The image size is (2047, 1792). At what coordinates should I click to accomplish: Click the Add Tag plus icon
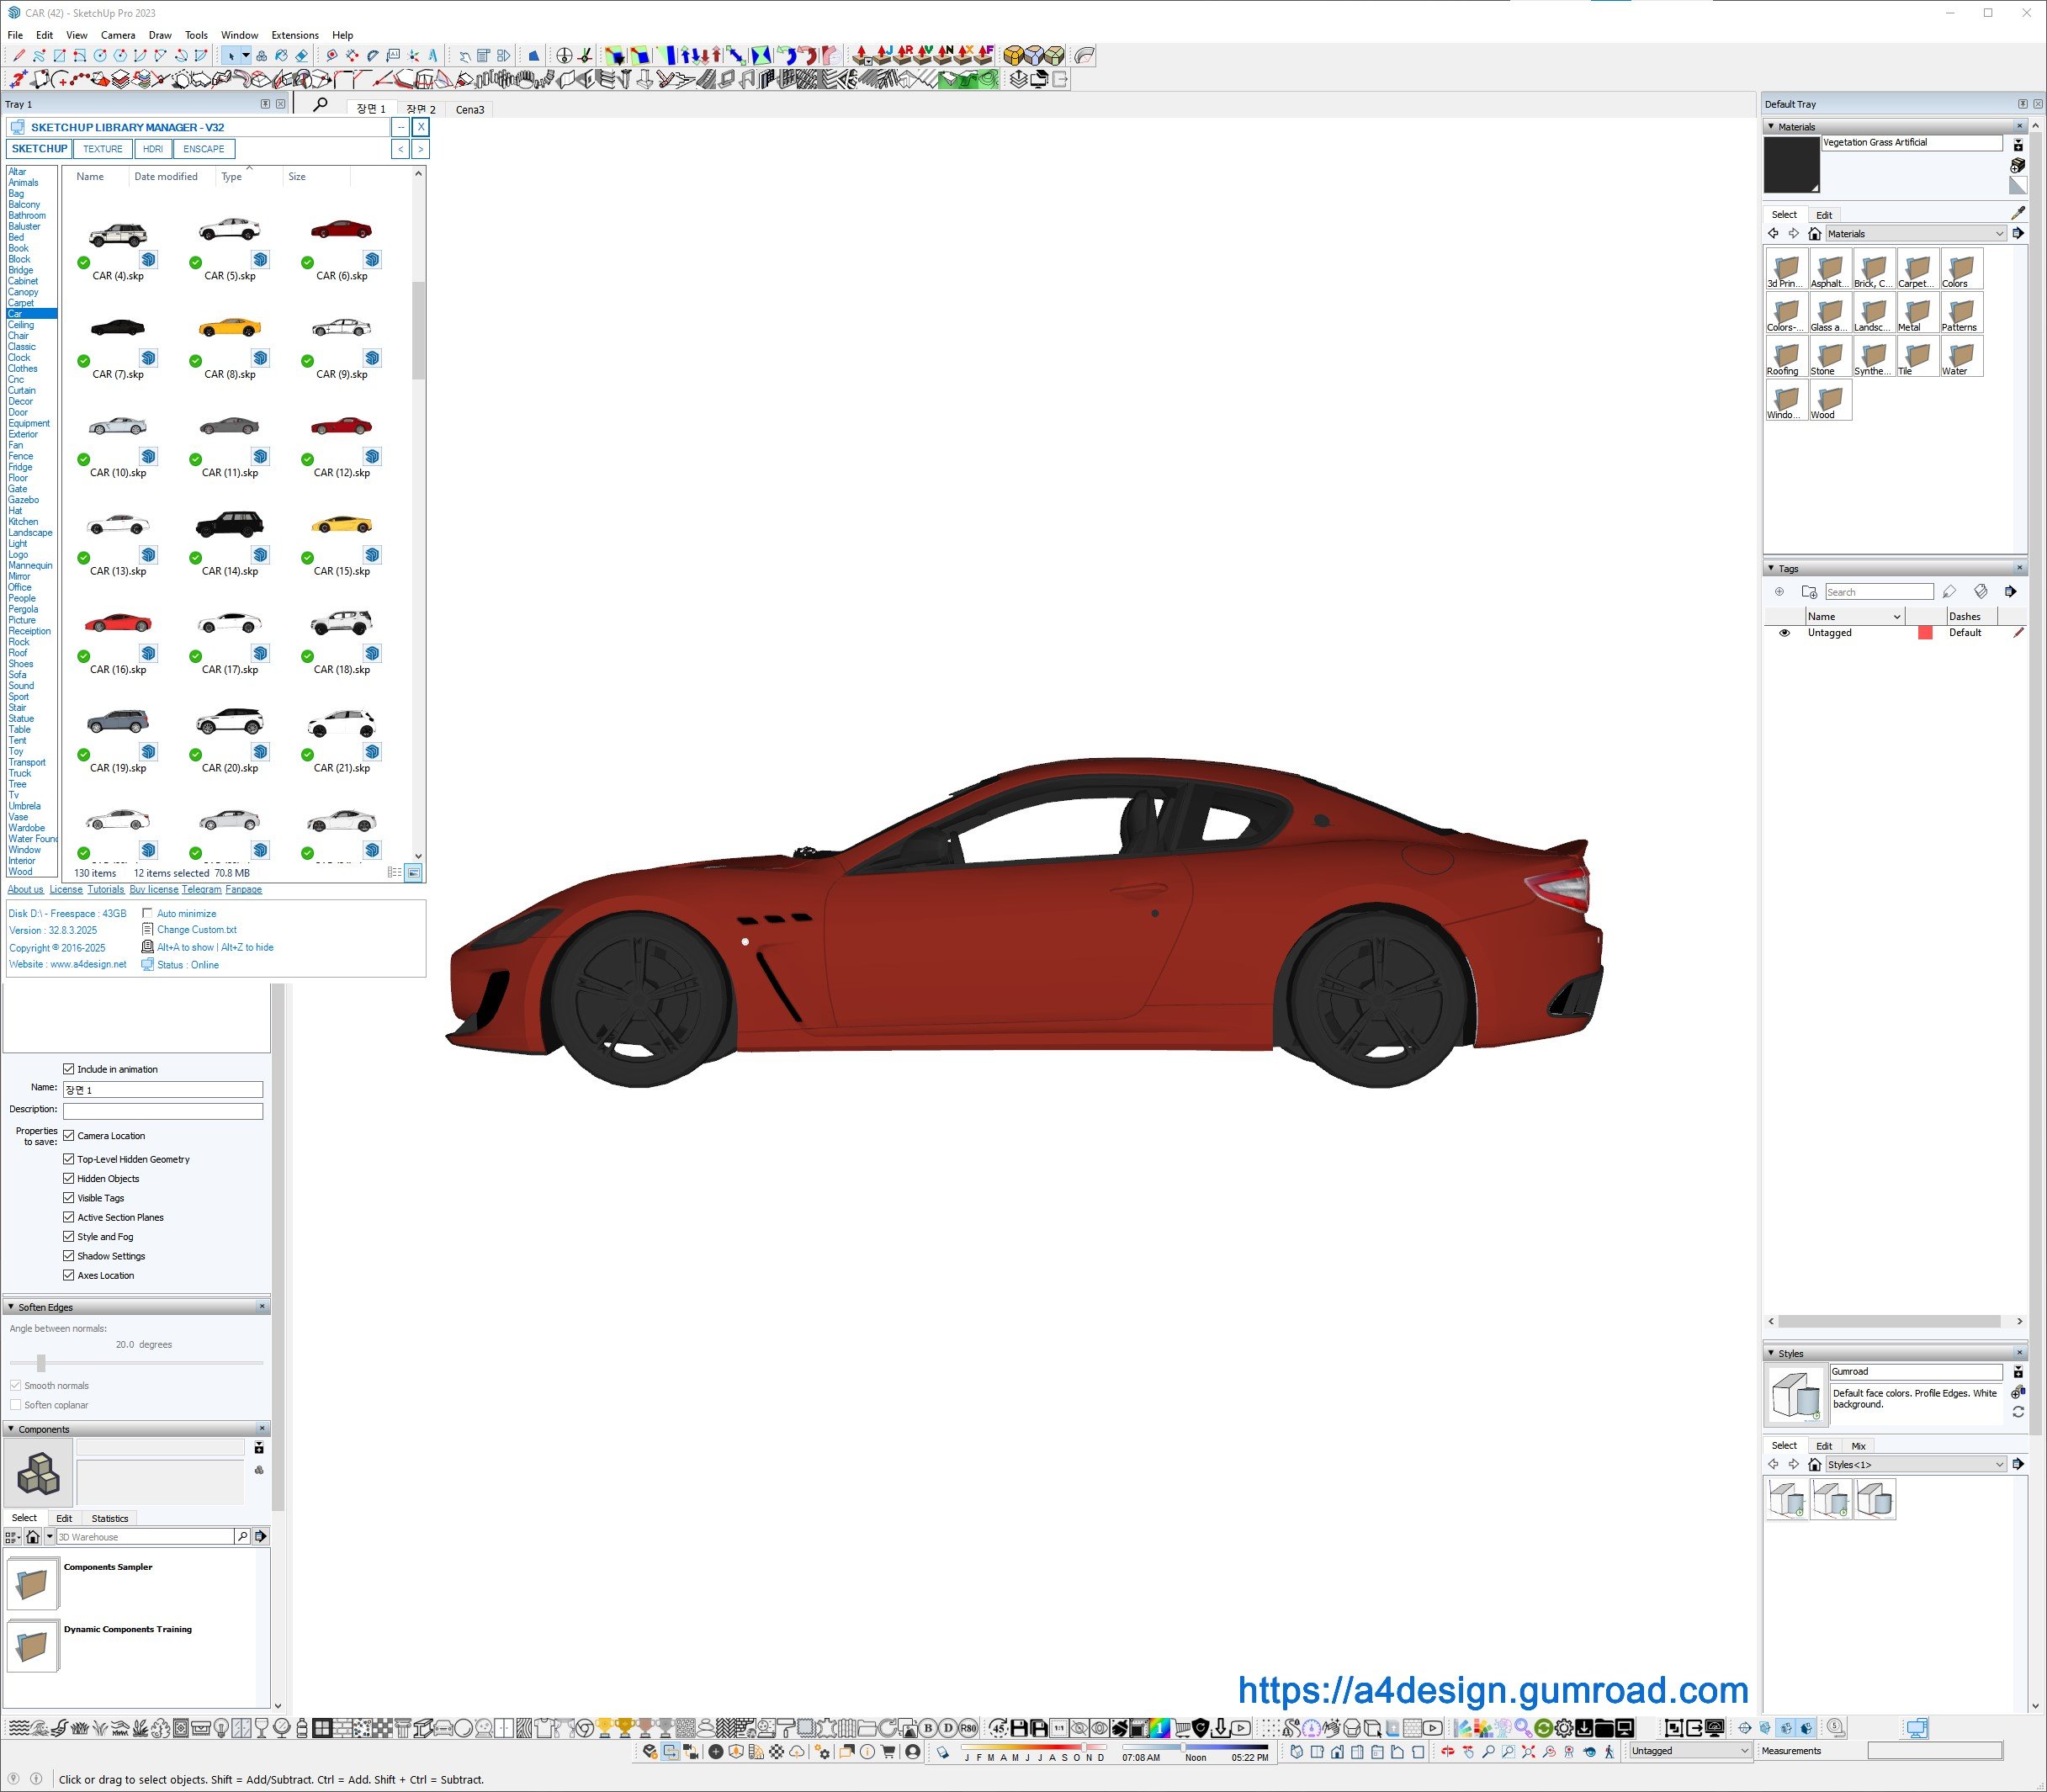click(1779, 592)
